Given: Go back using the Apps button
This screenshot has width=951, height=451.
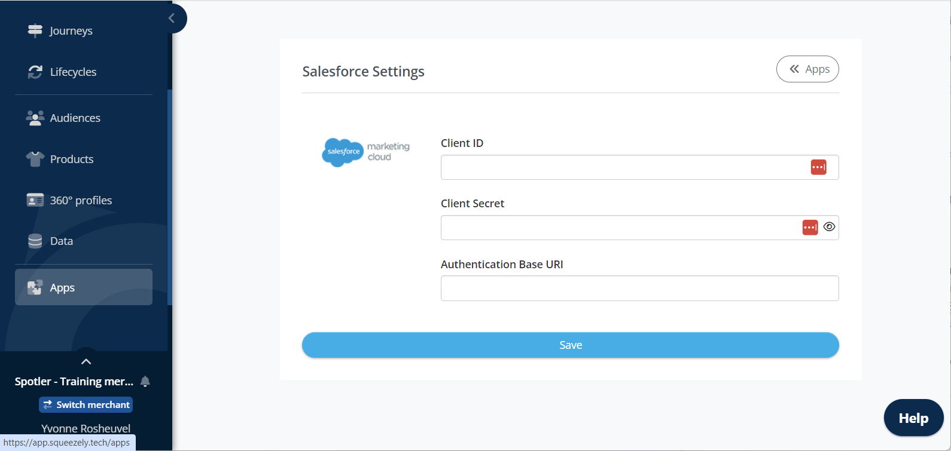Looking at the screenshot, I should (x=807, y=69).
